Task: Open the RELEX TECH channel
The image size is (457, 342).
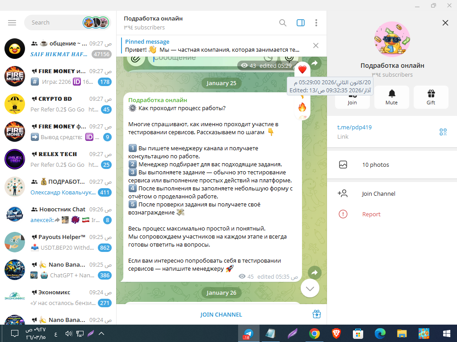Action: (x=58, y=159)
